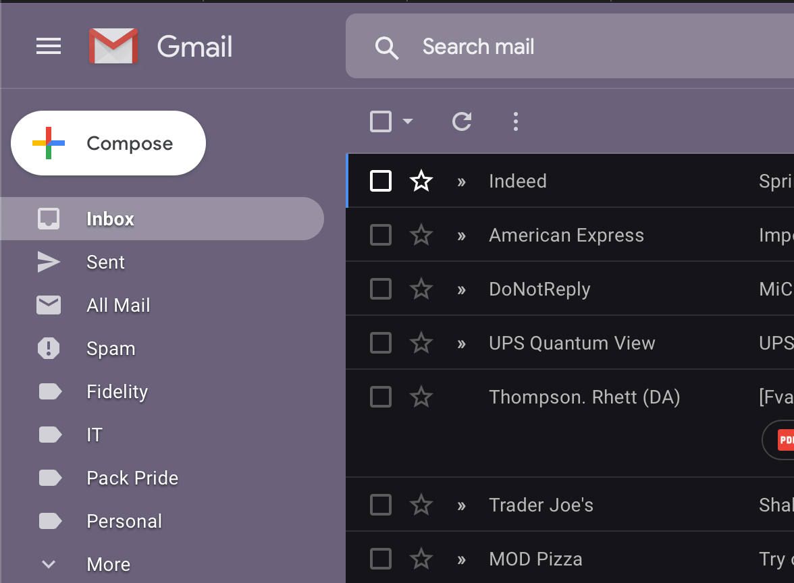Click the search magnifier icon
This screenshot has height=583, width=794.
[x=386, y=47]
